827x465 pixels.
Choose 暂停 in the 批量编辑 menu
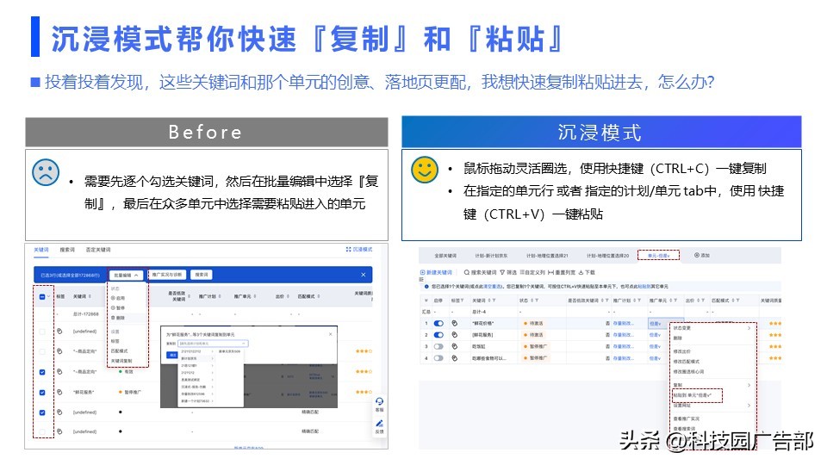tap(118, 307)
